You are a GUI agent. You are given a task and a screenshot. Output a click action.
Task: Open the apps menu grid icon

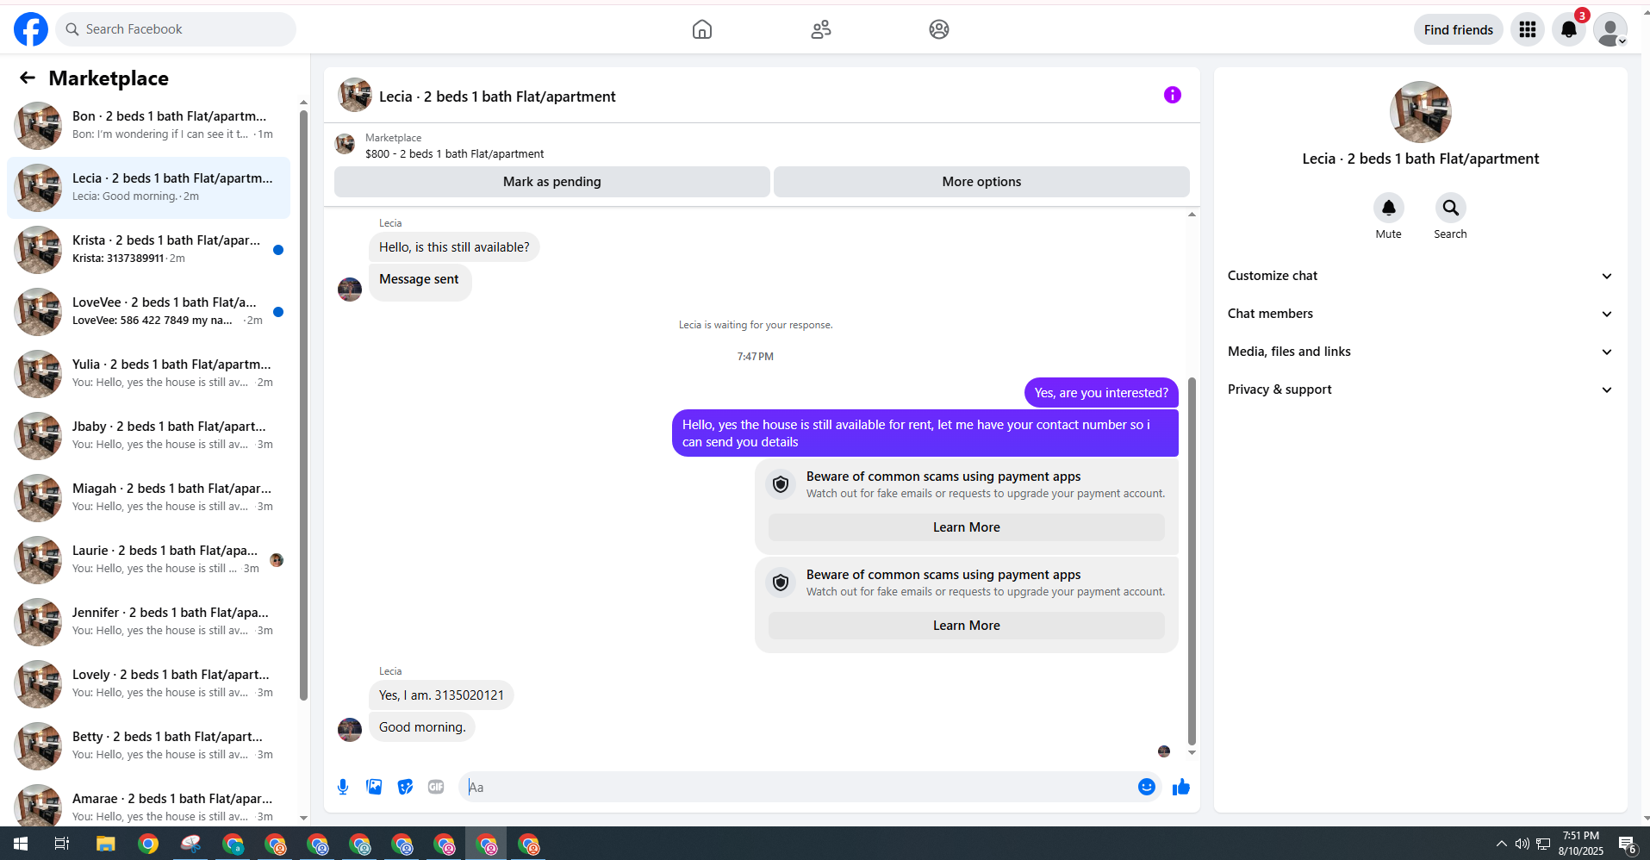pos(1528,29)
